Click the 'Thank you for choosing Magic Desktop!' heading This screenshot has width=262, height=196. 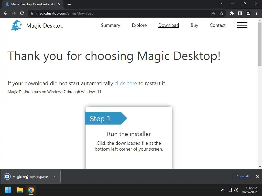click(114, 56)
